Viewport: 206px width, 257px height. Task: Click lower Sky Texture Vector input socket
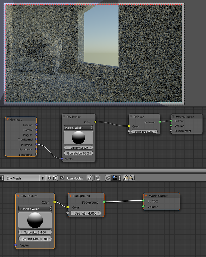(x=15, y=245)
